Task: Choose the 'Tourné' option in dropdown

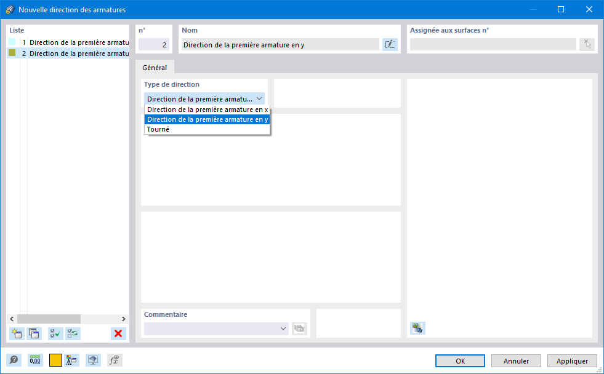Action: 207,129
